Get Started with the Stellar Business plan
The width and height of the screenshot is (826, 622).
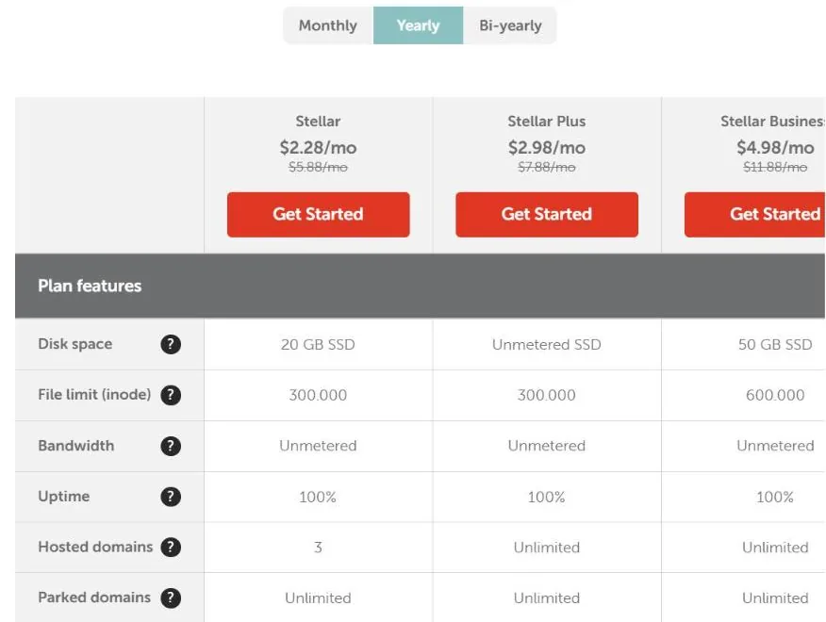tap(755, 214)
